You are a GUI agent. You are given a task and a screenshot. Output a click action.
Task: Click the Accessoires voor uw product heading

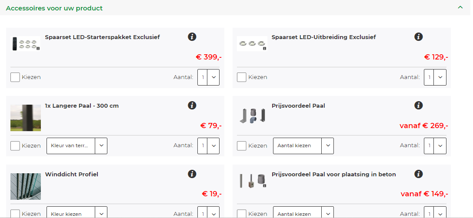pos(54,8)
